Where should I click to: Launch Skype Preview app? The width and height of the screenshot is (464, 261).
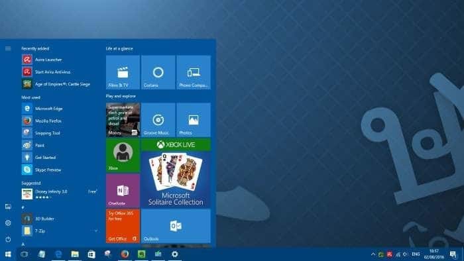(x=60, y=170)
